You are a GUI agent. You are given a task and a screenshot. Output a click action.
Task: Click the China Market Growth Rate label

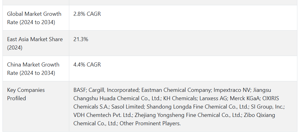[33, 69]
